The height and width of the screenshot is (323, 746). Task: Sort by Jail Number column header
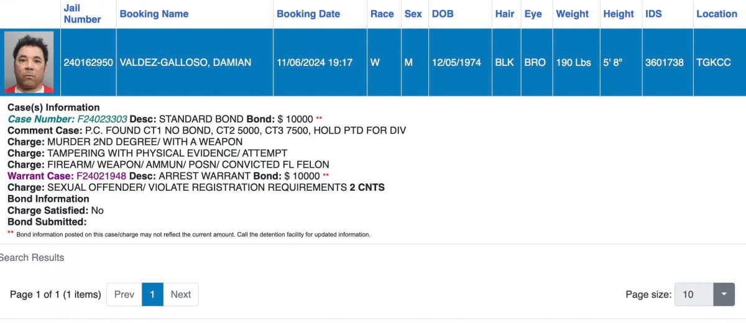[82, 14]
